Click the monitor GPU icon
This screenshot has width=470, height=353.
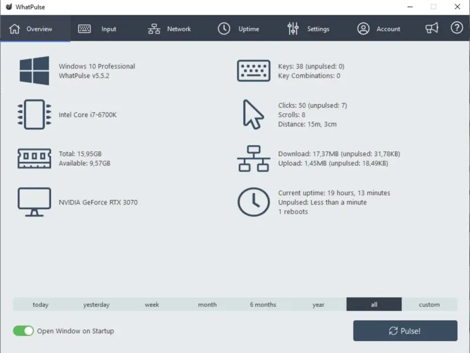[34, 202]
